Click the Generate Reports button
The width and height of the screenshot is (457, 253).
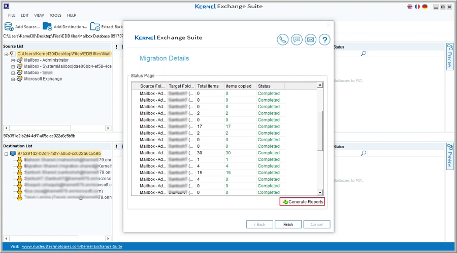tap(302, 202)
